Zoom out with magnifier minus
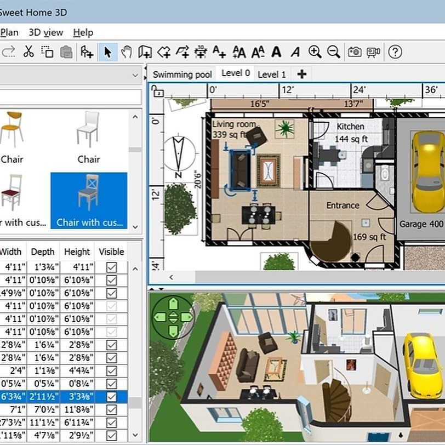The height and width of the screenshot is (445, 445). 333,52
